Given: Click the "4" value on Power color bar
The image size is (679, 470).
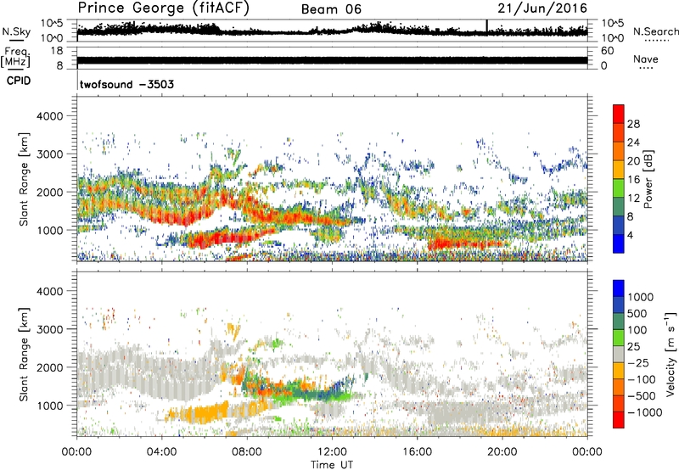Looking at the screenshot, I should [631, 236].
